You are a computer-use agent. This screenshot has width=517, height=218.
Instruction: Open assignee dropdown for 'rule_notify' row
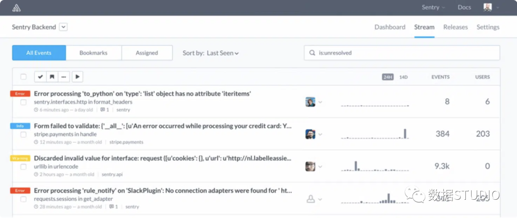[x=320, y=199]
